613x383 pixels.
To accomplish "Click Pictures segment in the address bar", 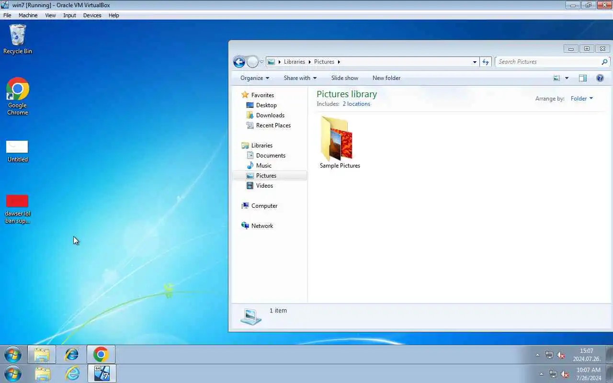I will coord(324,62).
